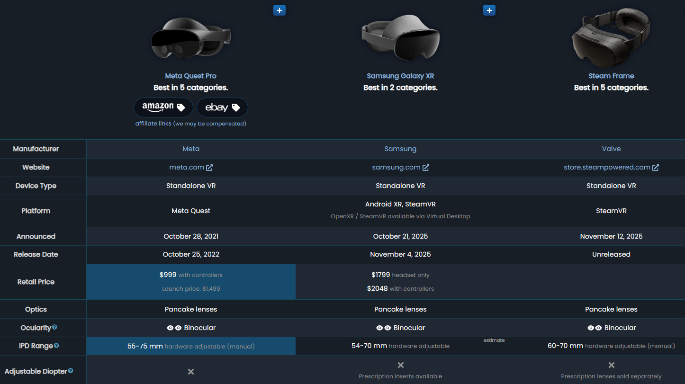685x384 pixels.
Task: Click the plus button right of Meta Quest Pro image
Action: click(x=279, y=10)
